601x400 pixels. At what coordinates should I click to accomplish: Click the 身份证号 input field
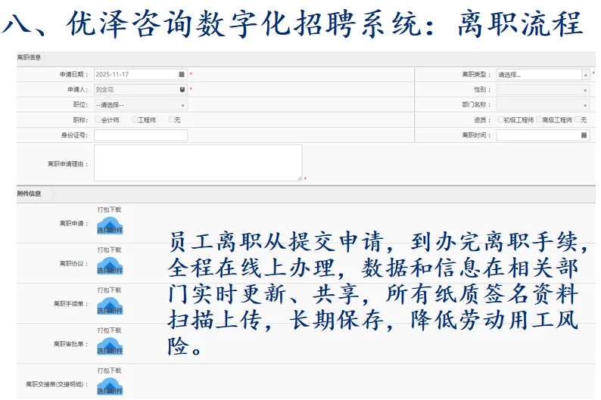pyautogui.click(x=141, y=135)
